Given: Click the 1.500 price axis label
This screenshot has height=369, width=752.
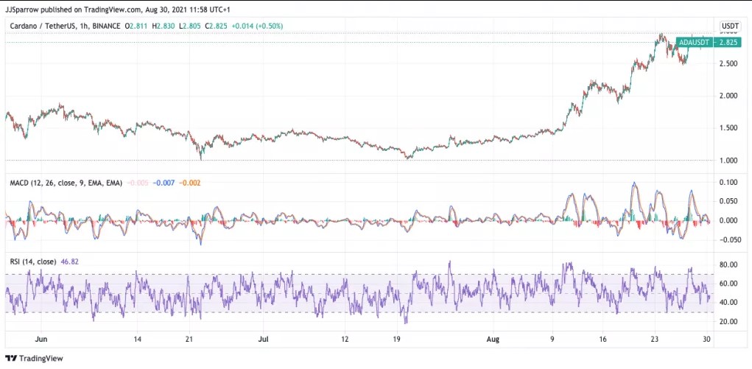Looking at the screenshot, I should pos(728,128).
